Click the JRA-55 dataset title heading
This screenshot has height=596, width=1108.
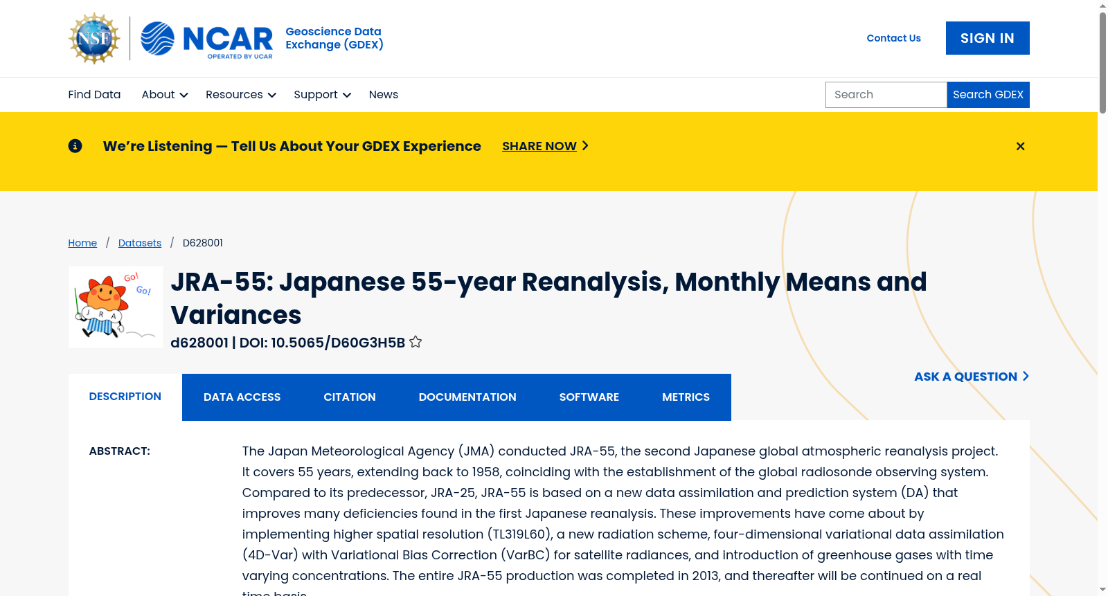click(548, 298)
